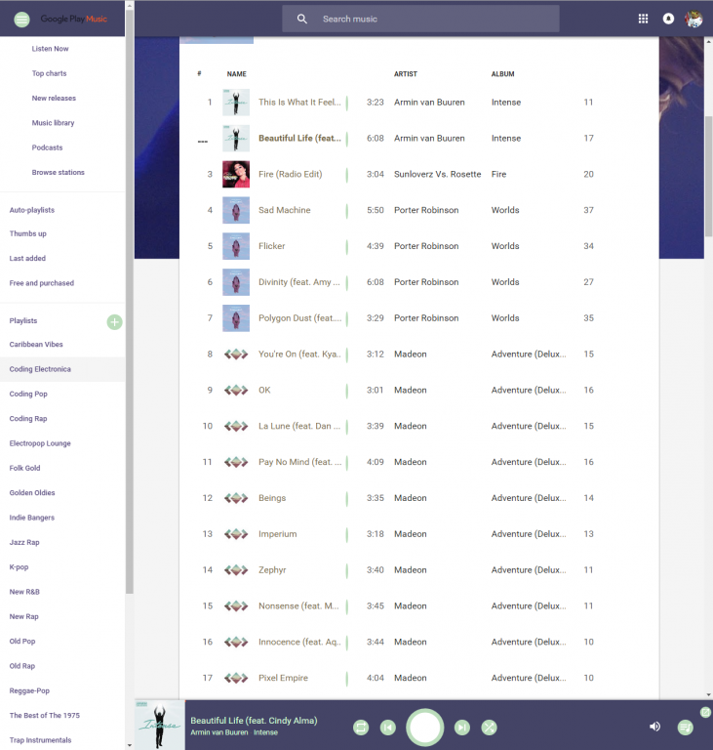Open the Electropop Lounge playlist

40,443
